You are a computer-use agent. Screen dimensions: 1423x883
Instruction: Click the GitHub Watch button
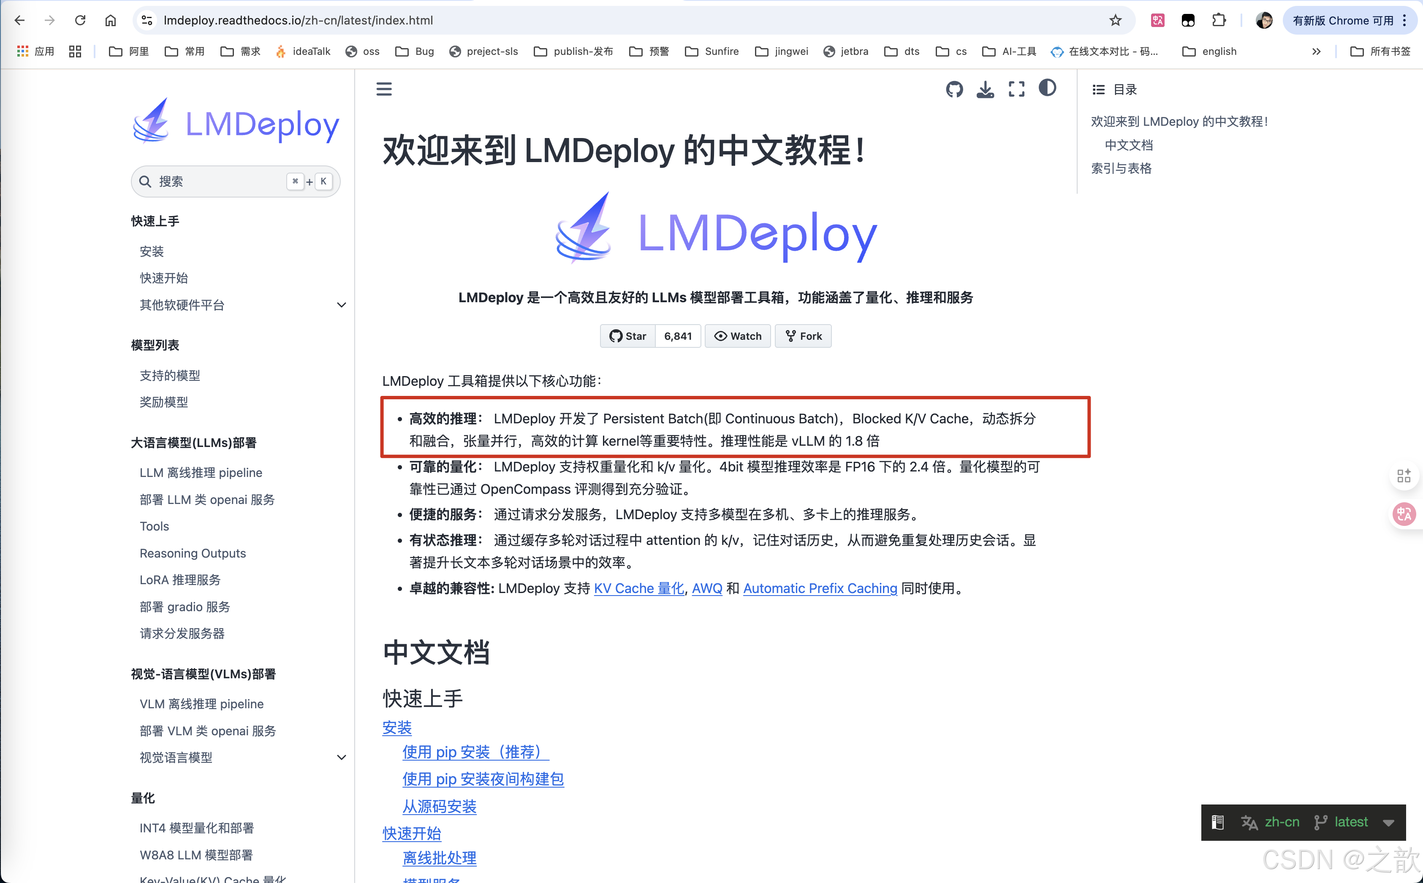[x=738, y=336]
